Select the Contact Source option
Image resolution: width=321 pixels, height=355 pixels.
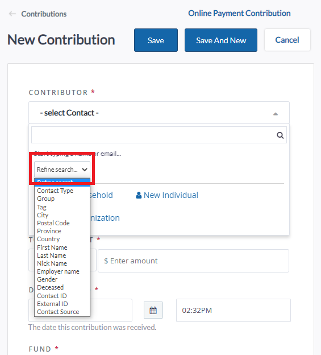(58, 312)
